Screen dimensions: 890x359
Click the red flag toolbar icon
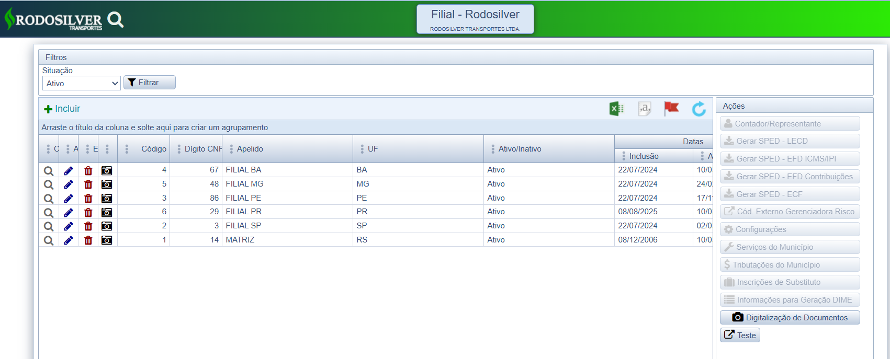point(671,109)
